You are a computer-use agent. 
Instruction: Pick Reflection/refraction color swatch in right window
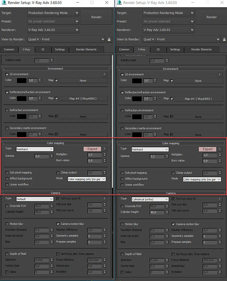(137, 99)
